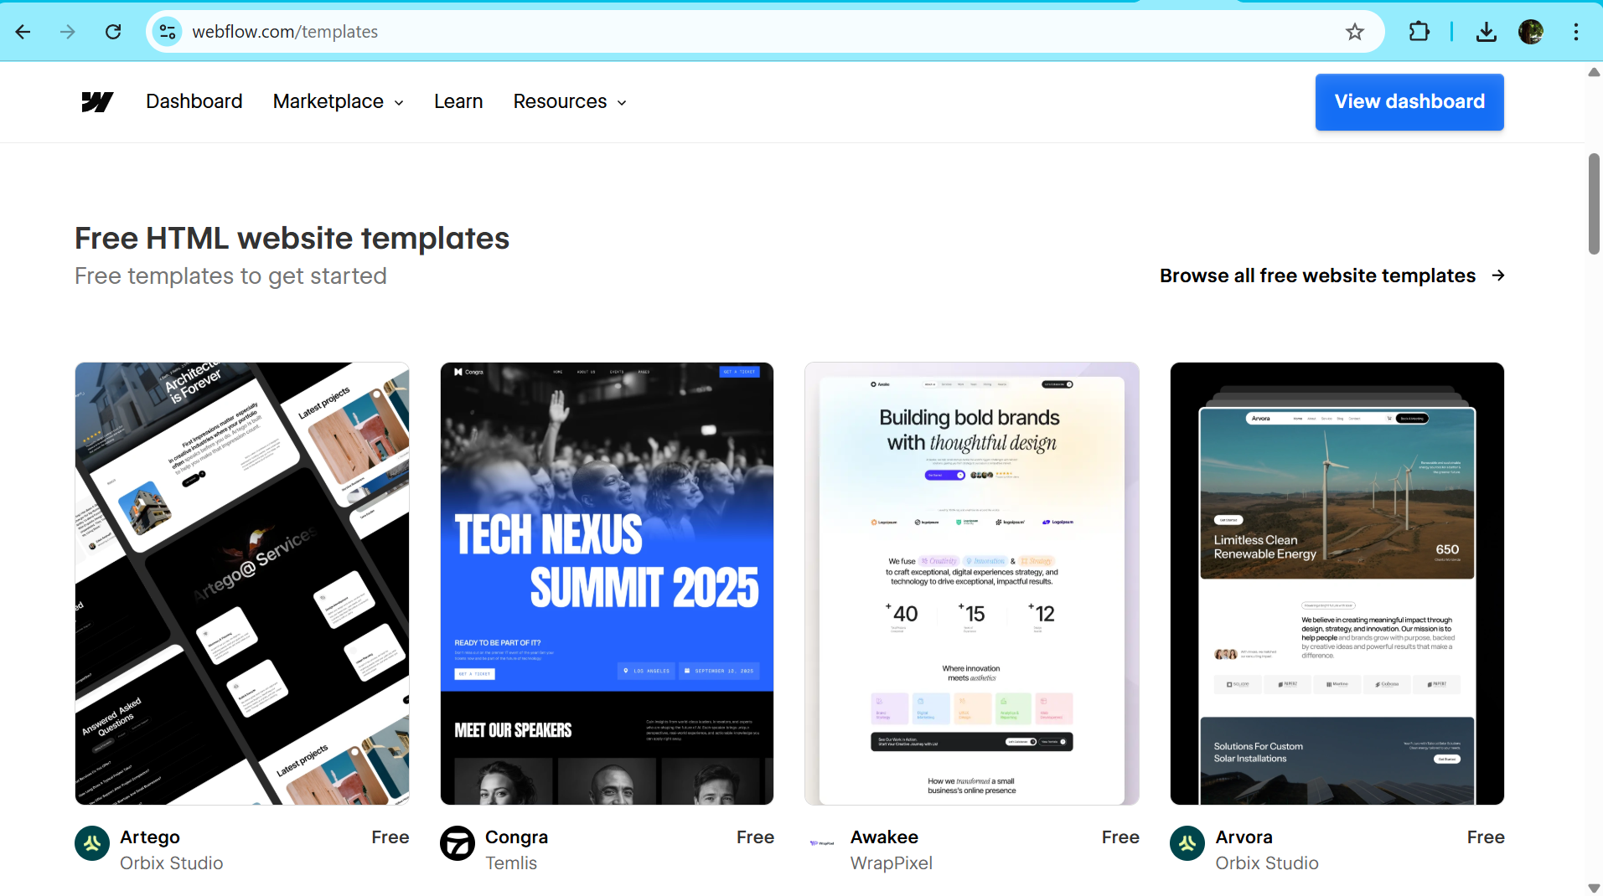This screenshot has height=896, width=1603.
Task: Open site settings icon in the address bar
Action: pyautogui.click(x=167, y=31)
